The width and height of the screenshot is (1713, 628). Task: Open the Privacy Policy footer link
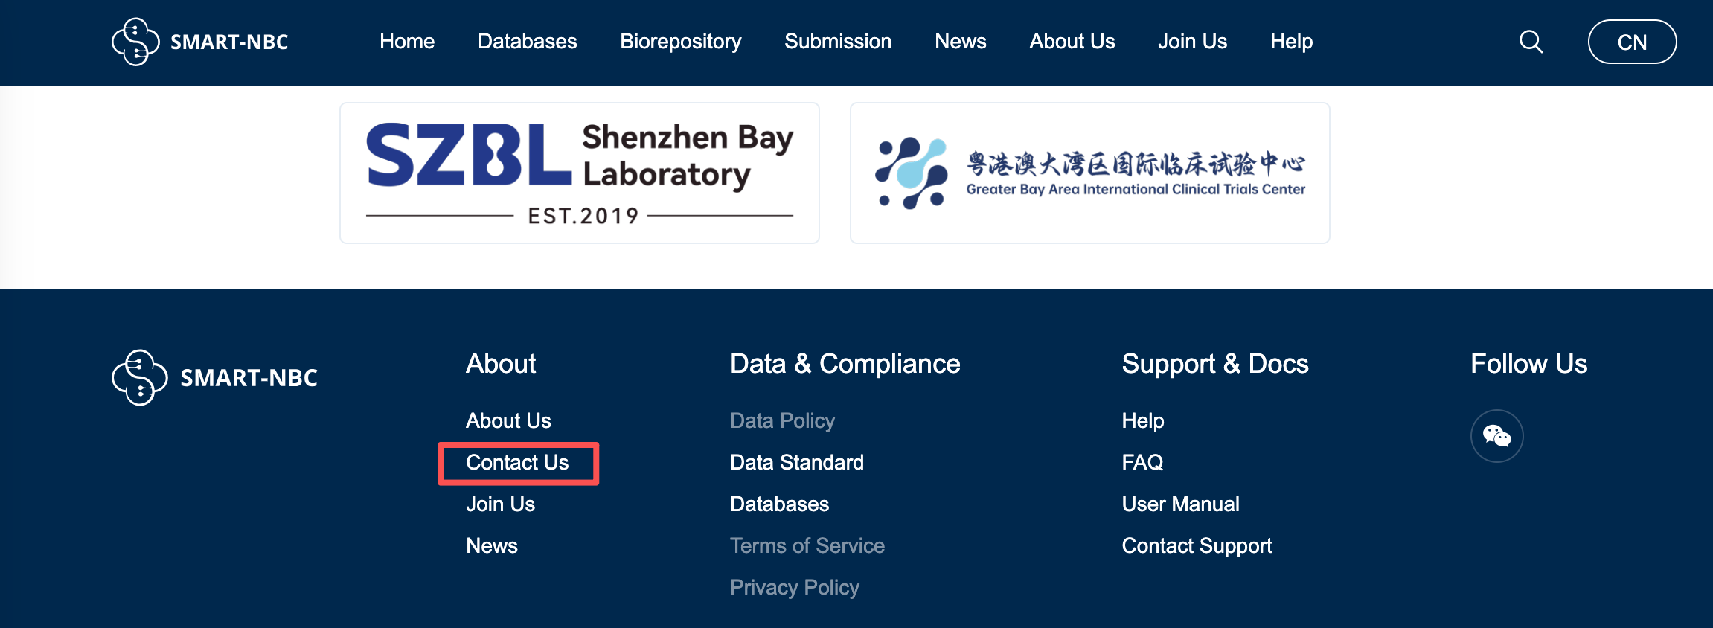tap(794, 588)
